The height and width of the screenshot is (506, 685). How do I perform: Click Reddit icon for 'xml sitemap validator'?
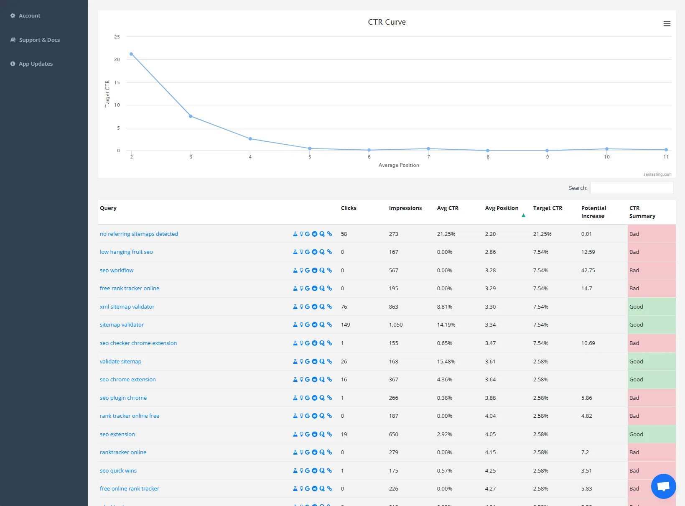(x=315, y=307)
